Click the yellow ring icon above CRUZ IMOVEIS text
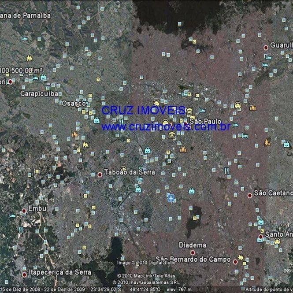Screen dimensions: 293x293 (x=156, y=102)
